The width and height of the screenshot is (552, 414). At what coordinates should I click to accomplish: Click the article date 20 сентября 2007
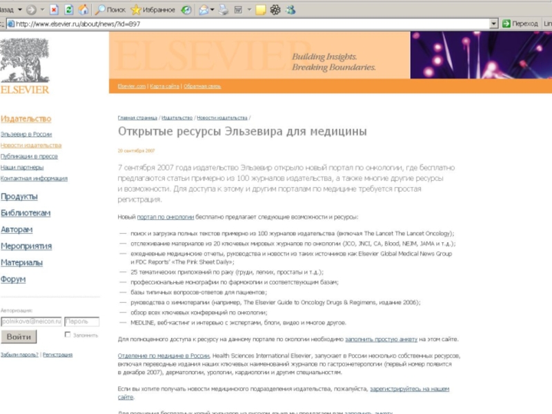[x=136, y=150]
